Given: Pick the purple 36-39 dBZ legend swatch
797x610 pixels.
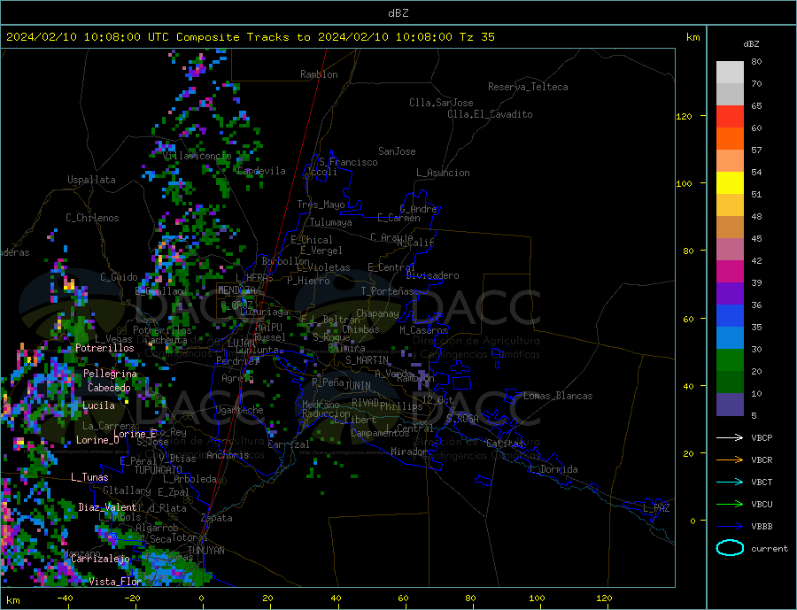Looking at the screenshot, I should click(730, 294).
